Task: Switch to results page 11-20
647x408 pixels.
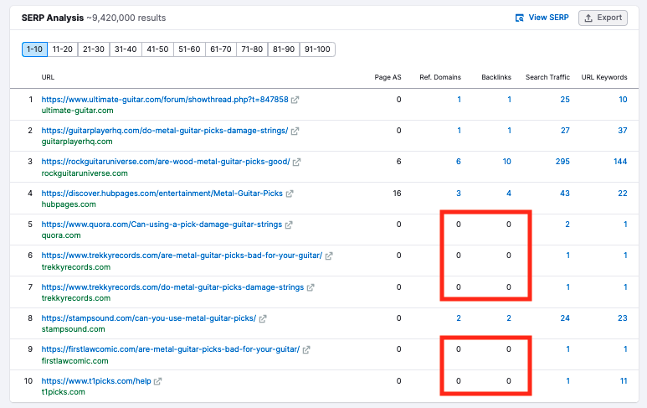Action: 62,49
